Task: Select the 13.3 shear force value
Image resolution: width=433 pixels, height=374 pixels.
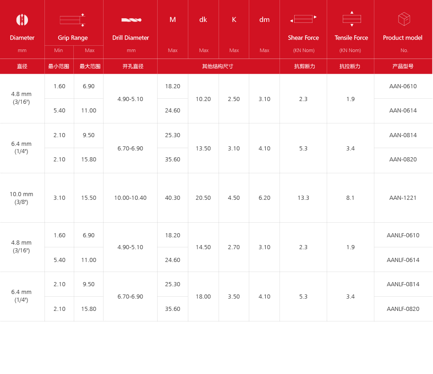Action: (303, 198)
